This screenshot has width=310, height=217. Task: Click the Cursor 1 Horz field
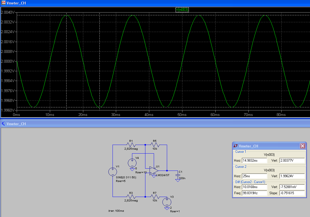[255, 161]
